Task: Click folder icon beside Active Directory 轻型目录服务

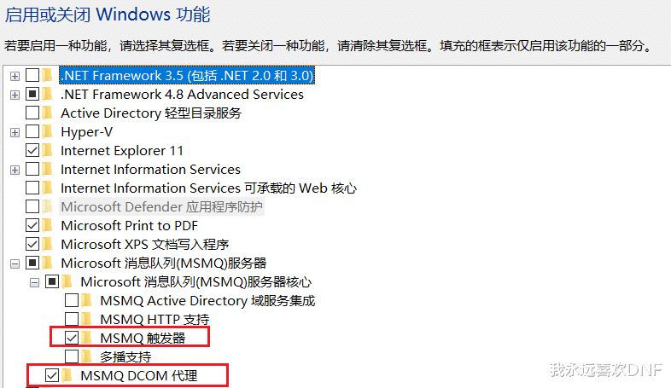Action: 48,113
